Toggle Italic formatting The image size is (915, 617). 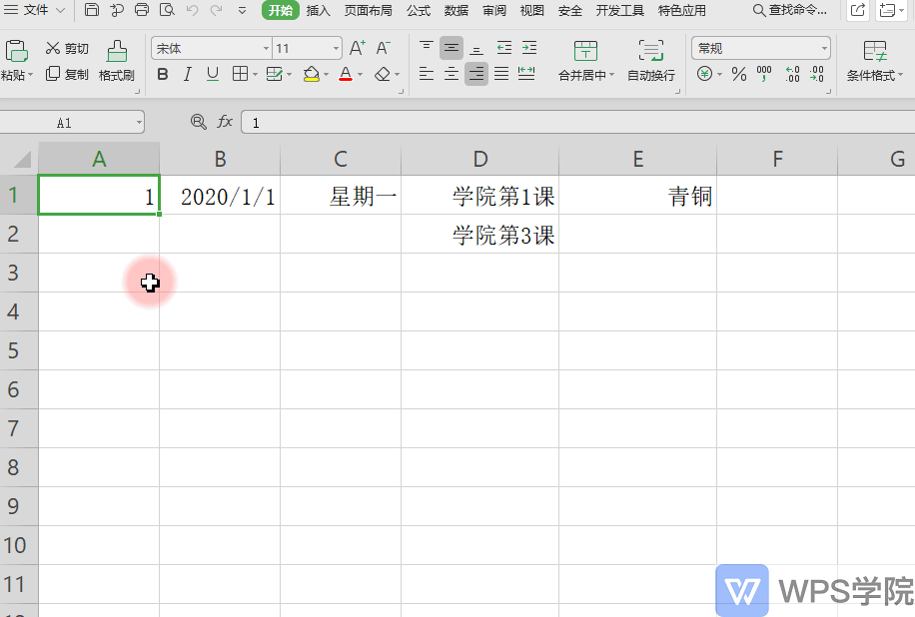188,74
